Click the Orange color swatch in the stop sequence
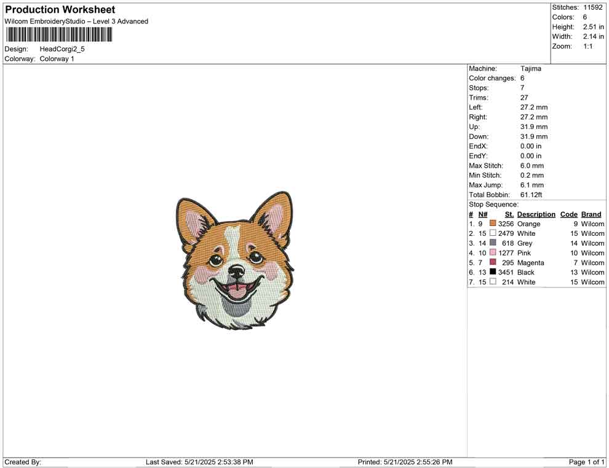The image size is (609, 468). click(x=493, y=224)
